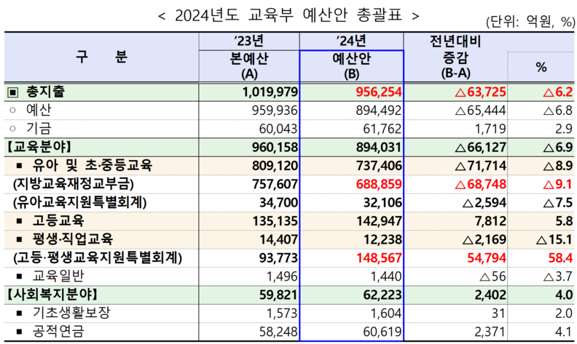Select the value 93,773
Screen dimensions: 577x344
pyautogui.click(x=278, y=257)
